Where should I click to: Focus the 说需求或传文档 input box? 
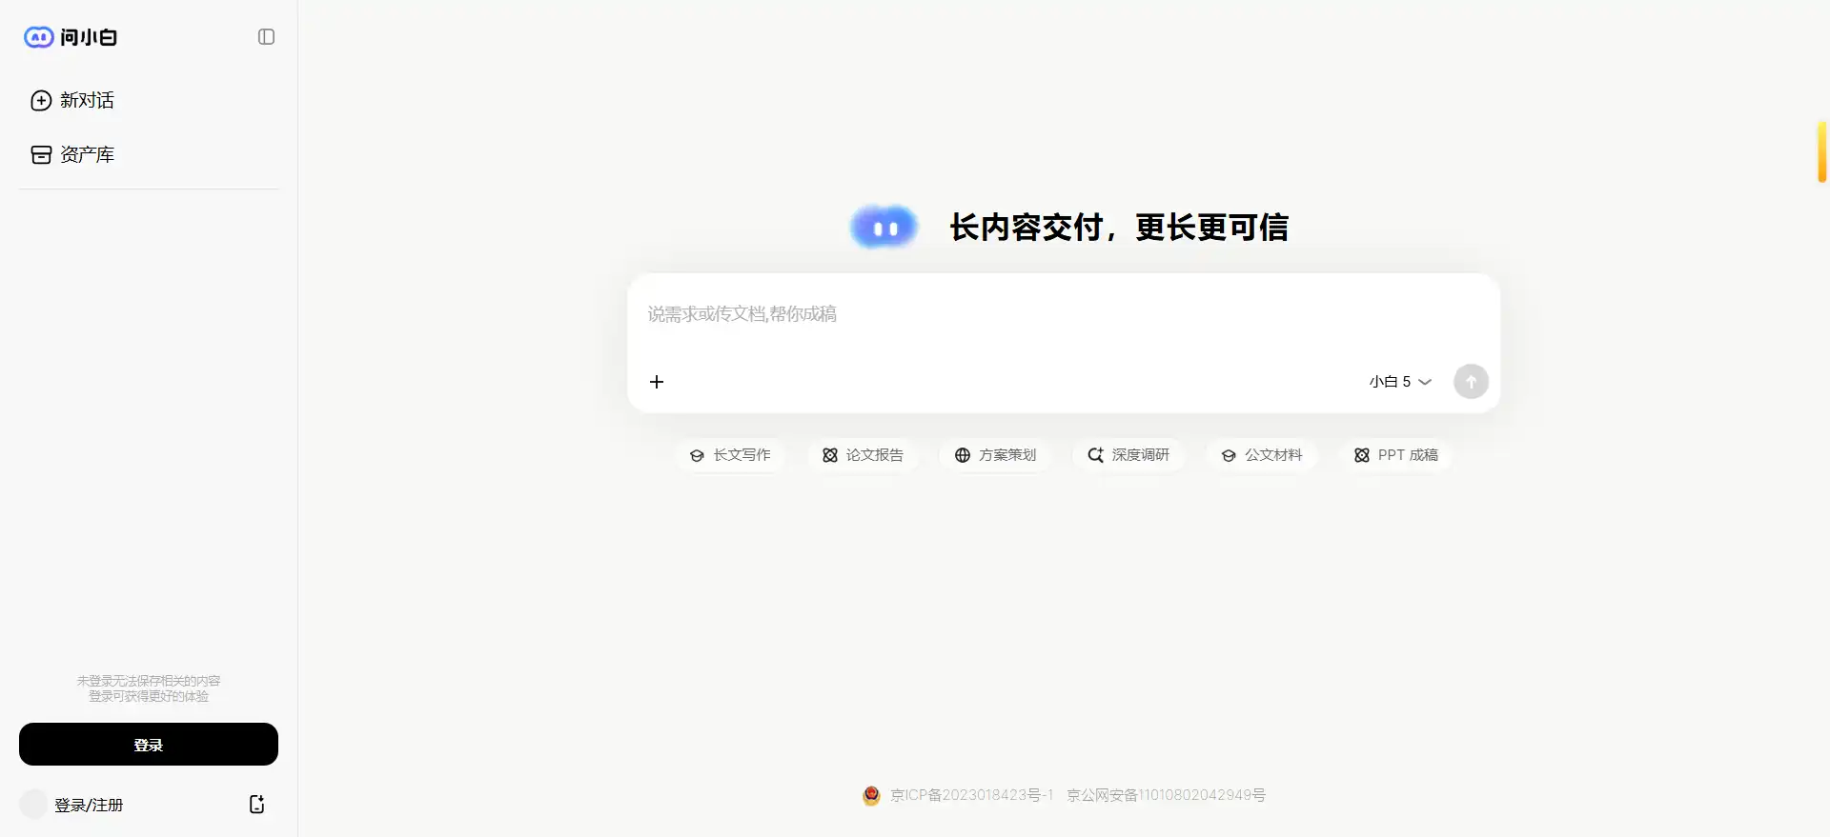(x=1063, y=315)
